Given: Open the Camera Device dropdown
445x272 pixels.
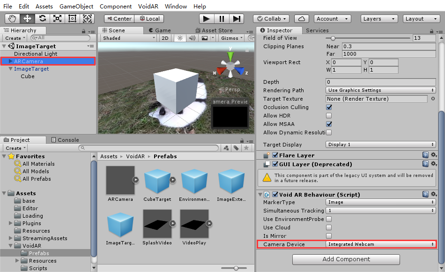Looking at the screenshot, I should click(x=380, y=244).
